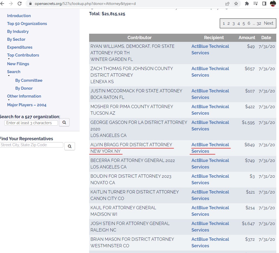
Task: Open the media control playlist icon
Action: point(256,4)
